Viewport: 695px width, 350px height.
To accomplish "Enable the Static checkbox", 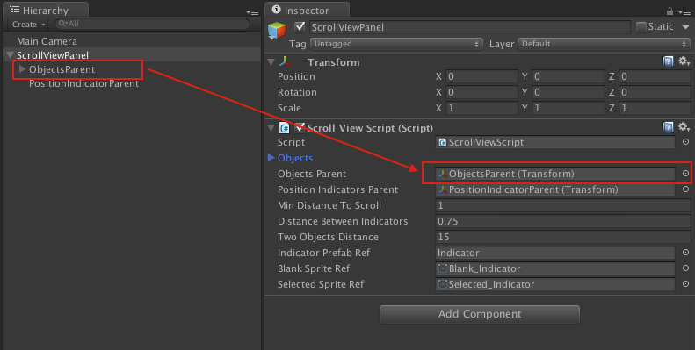I will (641, 27).
